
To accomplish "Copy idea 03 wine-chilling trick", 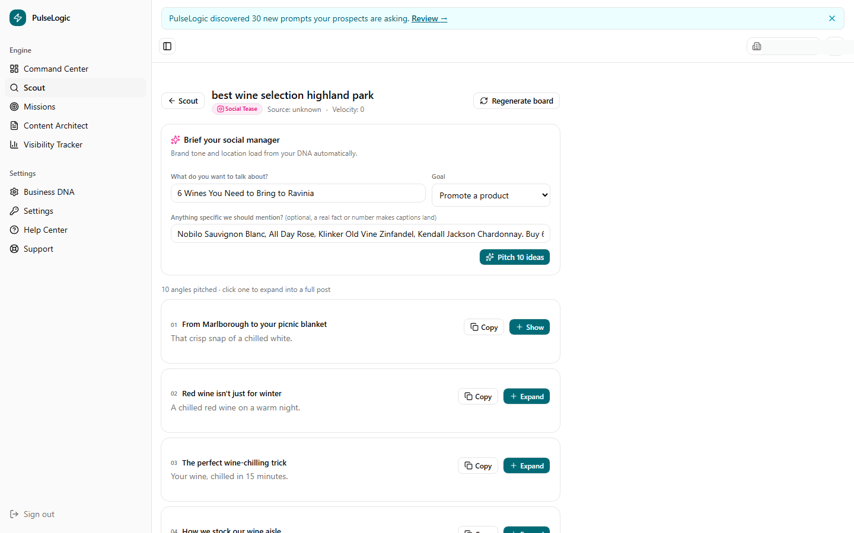I will point(478,465).
